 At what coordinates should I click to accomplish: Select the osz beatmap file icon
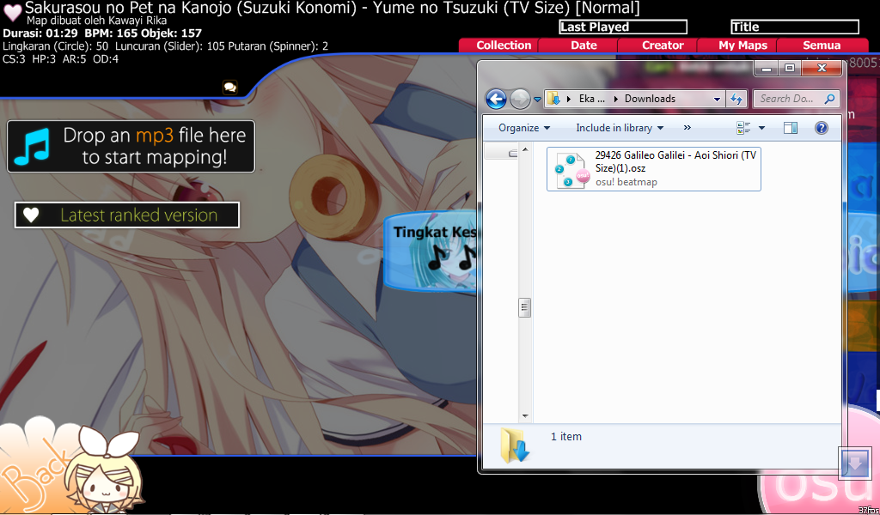click(x=571, y=170)
